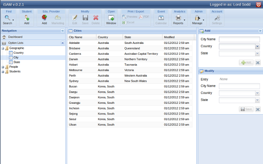The width and height of the screenshot is (263, 164).
Task: Open Print Preview
Action: [x=130, y=17]
